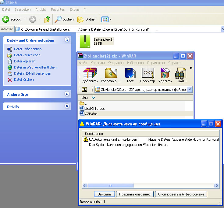Expand the Andere Orte panel
Viewport: 224px width, 208px height.
tap(67, 94)
